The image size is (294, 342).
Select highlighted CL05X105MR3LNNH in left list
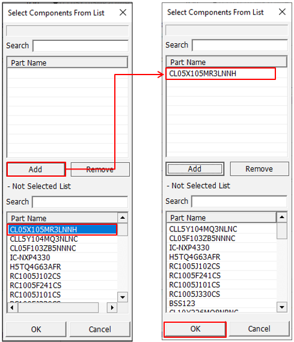(x=62, y=230)
